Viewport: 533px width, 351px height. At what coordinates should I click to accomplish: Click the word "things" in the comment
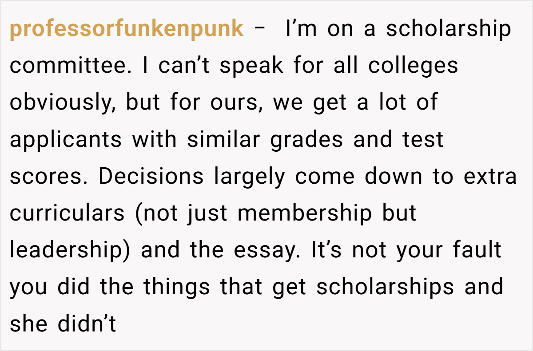[175, 287]
